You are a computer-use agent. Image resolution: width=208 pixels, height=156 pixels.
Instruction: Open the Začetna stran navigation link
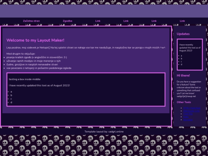pyautogui.click(x=31, y=21)
